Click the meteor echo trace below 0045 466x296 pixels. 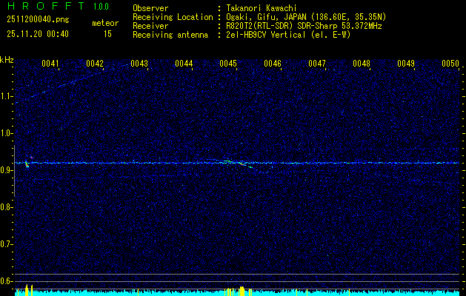click(237, 163)
